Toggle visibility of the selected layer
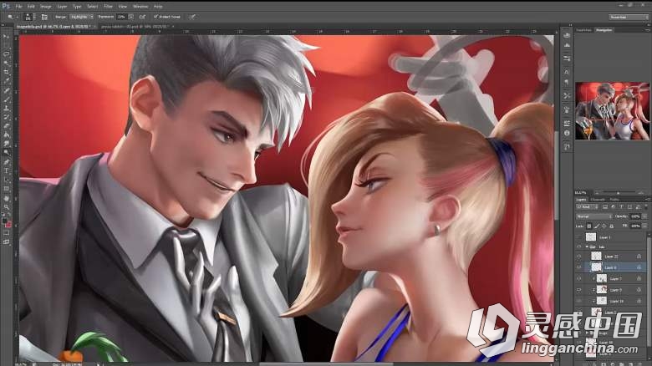 pos(578,267)
